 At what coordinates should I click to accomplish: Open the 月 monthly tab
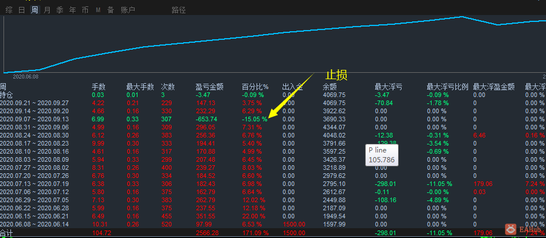click(x=47, y=10)
